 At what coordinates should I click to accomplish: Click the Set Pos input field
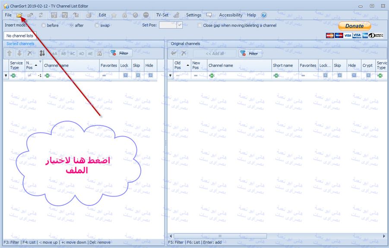168,25
